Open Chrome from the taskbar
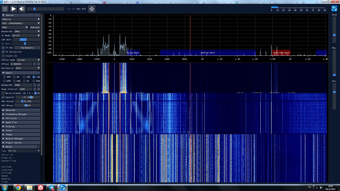 18,187
